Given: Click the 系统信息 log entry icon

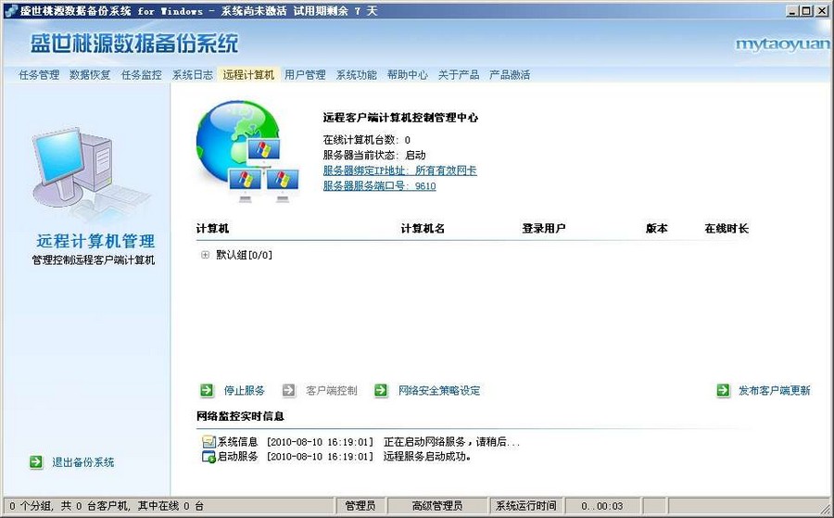Looking at the screenshot, I should click(x=208, y=441).
